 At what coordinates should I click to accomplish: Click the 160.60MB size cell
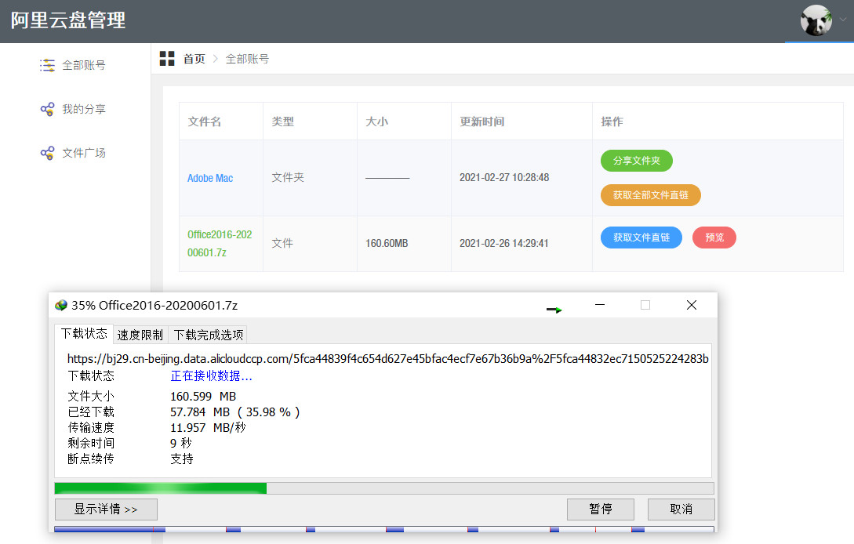point(387,244)
